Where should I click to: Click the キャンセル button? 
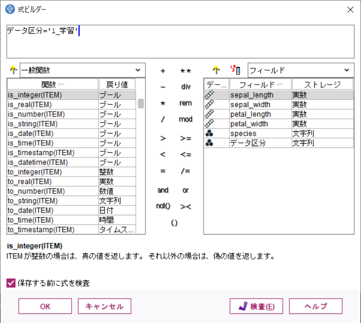[105, 306]
